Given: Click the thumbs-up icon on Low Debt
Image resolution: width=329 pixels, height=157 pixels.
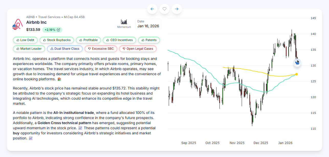Looking at the screenshot, I should pos(18,40).
